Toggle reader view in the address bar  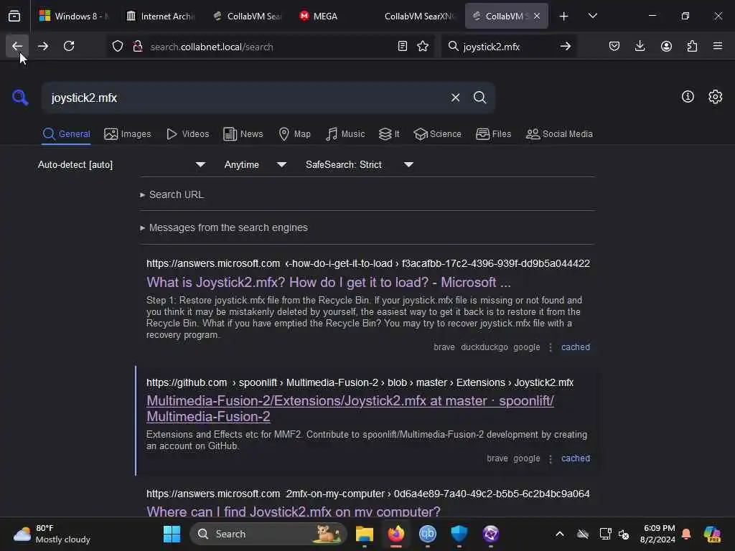click(402, 47)
